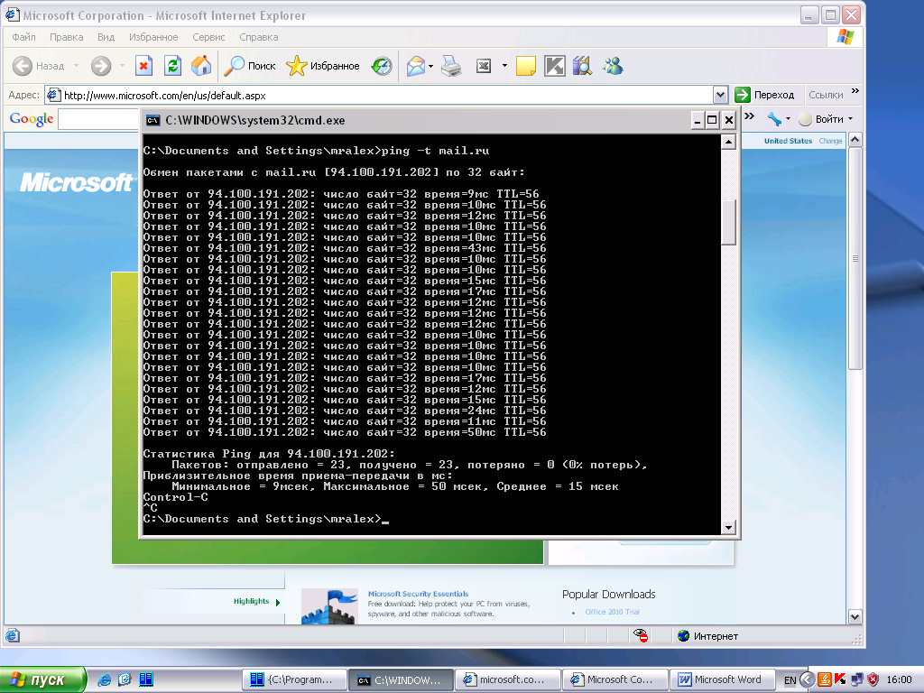924x693 pixels.
Task: Click the Change country link
Action: (x=830, y=142)
